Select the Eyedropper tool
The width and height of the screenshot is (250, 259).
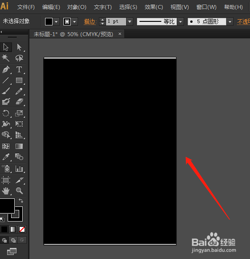(x=6, y=157)
